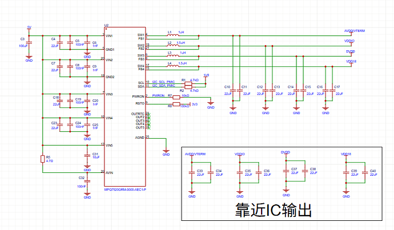Select the PWRON net label
Image resolution: width=394 pixels, height=230 pixels.
(x=158, y=96)
